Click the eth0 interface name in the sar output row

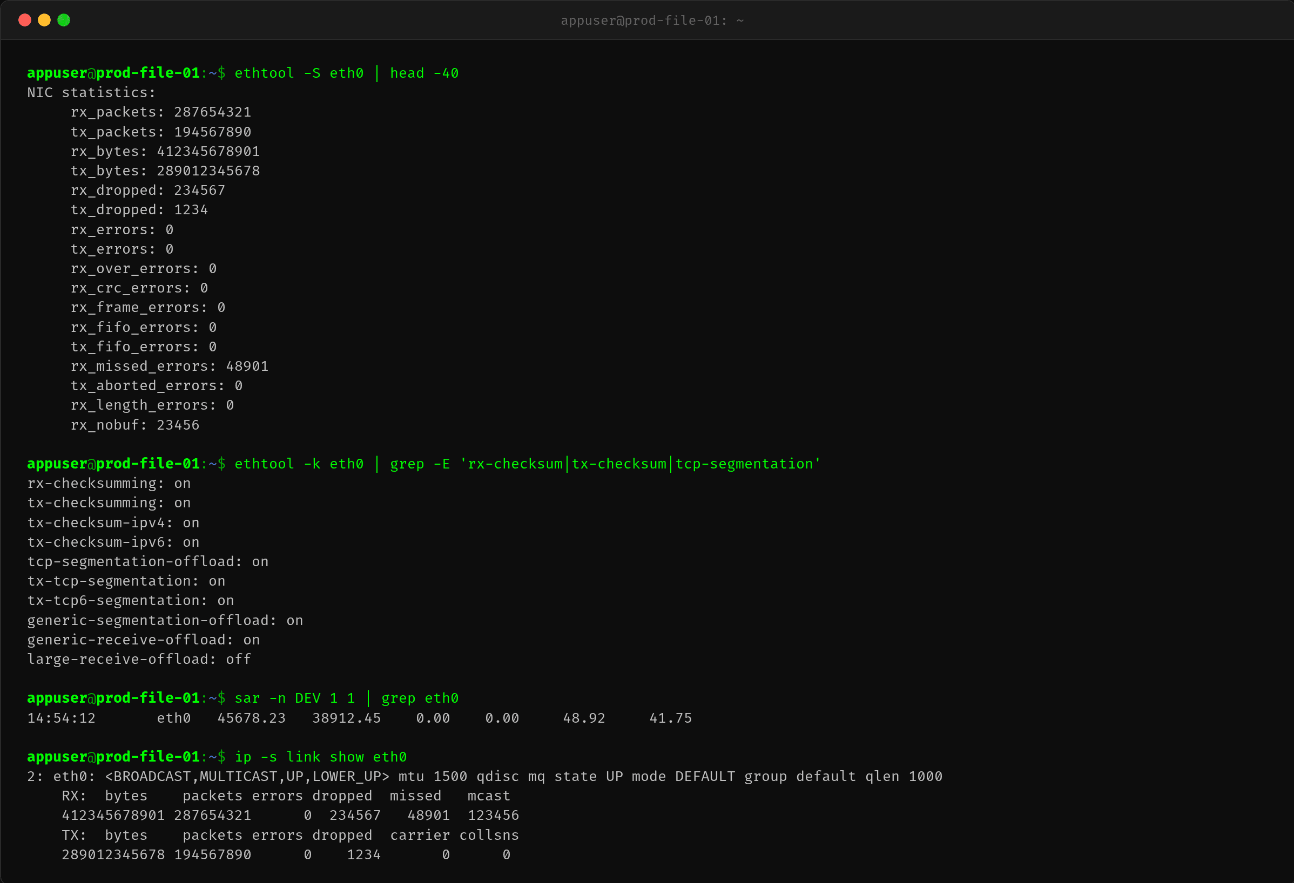point(174,718)
